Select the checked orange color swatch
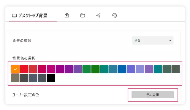The height and width of the screenshot is (110, 190). tap(15, 69)
